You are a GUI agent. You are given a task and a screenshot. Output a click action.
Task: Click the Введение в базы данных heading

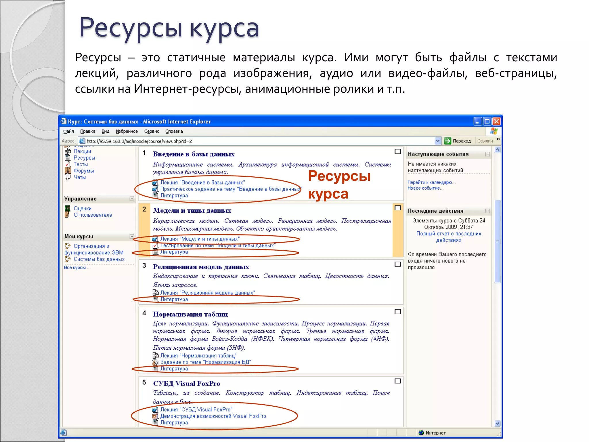[x=194, y=154]
